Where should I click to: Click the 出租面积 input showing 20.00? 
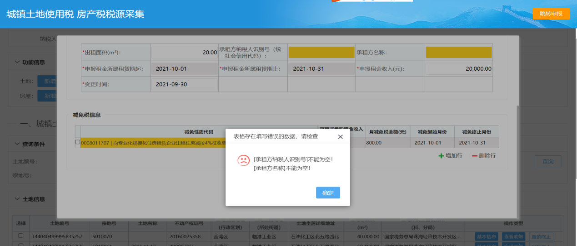[184, 53]
